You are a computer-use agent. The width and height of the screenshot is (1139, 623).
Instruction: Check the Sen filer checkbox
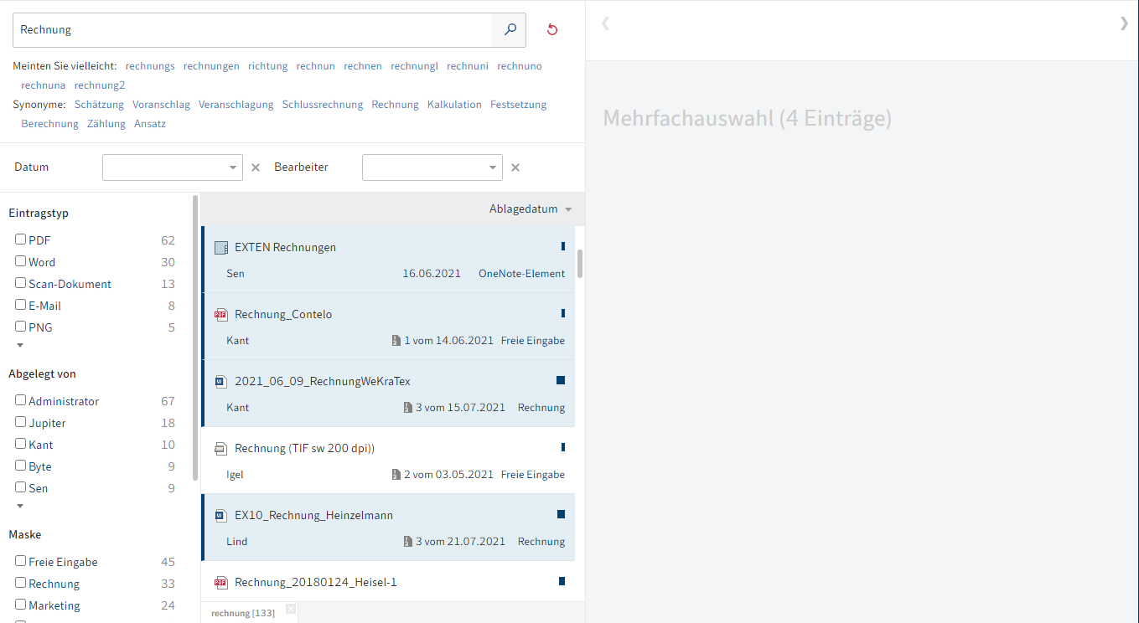21,487
